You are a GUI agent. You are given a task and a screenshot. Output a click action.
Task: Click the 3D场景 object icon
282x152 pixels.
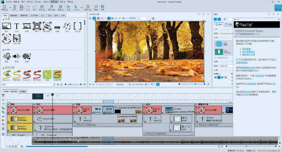coord(6,38)
